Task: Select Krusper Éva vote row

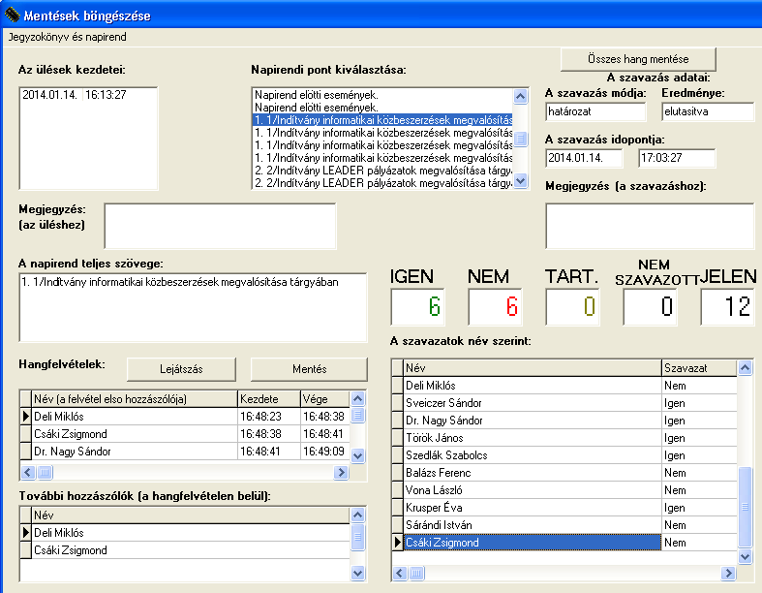Action: (564, 508)
